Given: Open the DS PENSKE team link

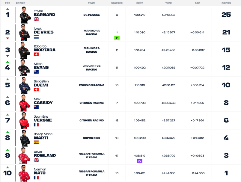Looking at the screenshot, I should (x=92, y=15).
